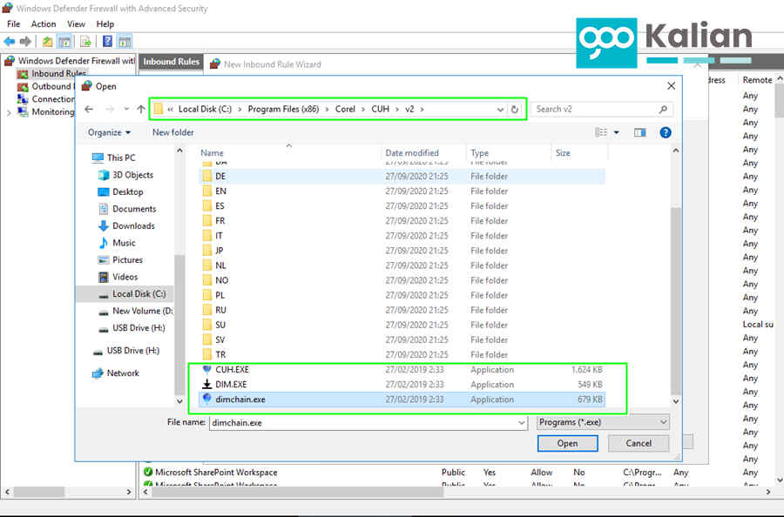
Task: Open the blue Help toolbar icon in the console
Action: pyautogui.click(x=107, y=42)
